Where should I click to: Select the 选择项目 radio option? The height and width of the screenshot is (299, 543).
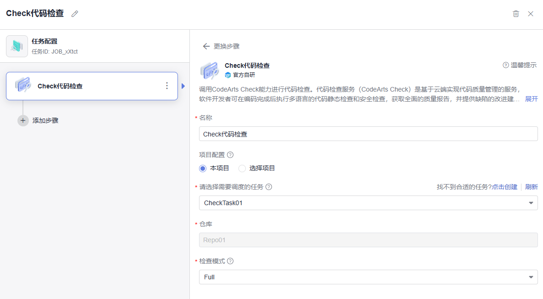tap(242, 169)
